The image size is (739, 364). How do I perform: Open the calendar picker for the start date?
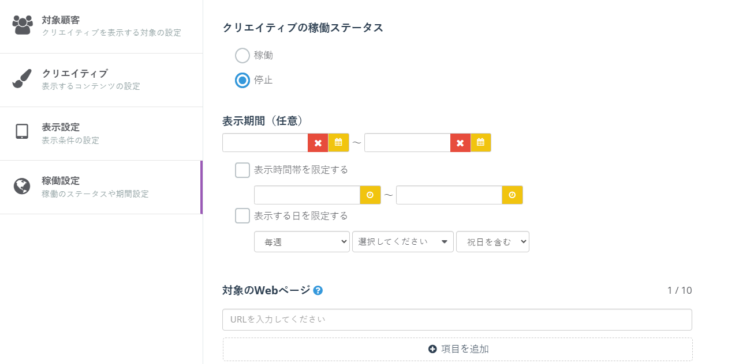339,142
